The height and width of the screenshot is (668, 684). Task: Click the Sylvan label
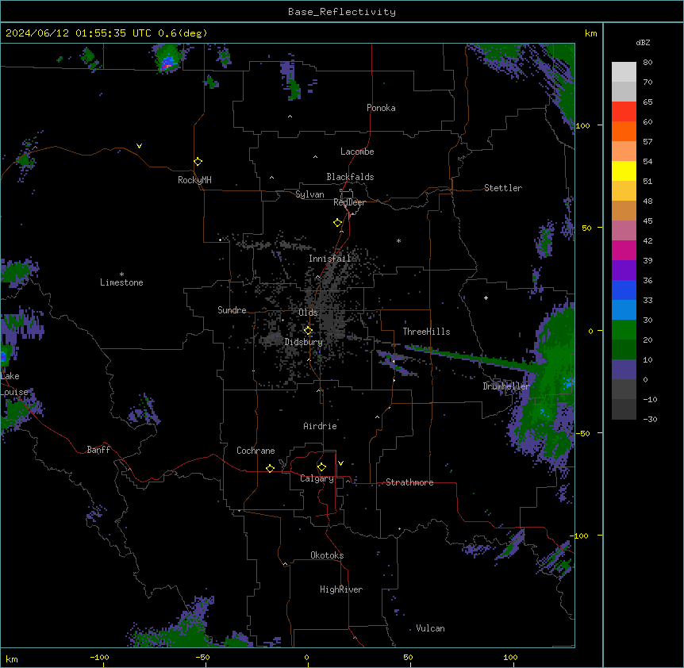(x=309, y=194)
